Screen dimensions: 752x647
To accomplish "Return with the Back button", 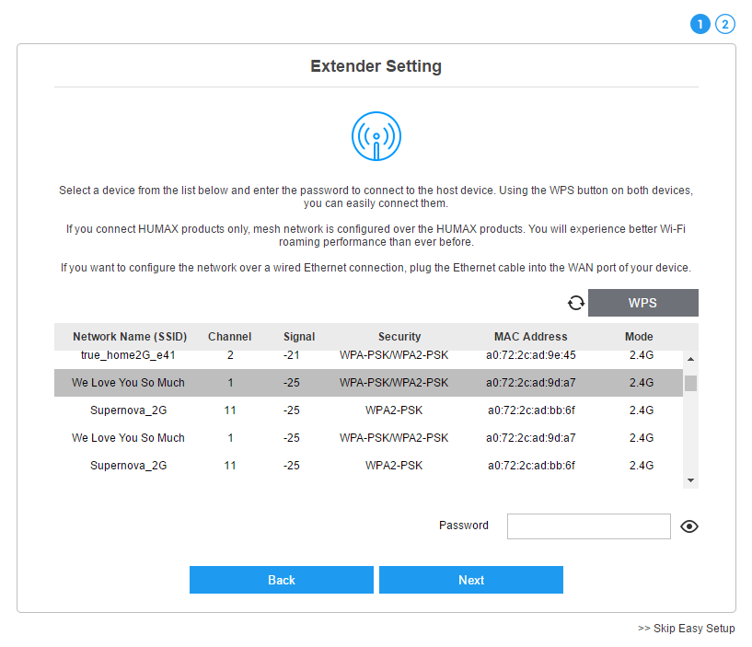I will coord(282,580).
